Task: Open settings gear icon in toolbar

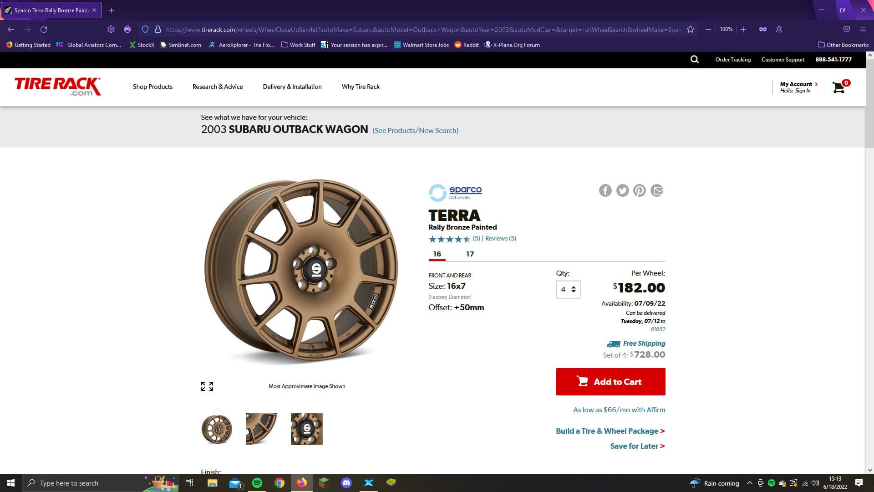Action: [111, 29]
